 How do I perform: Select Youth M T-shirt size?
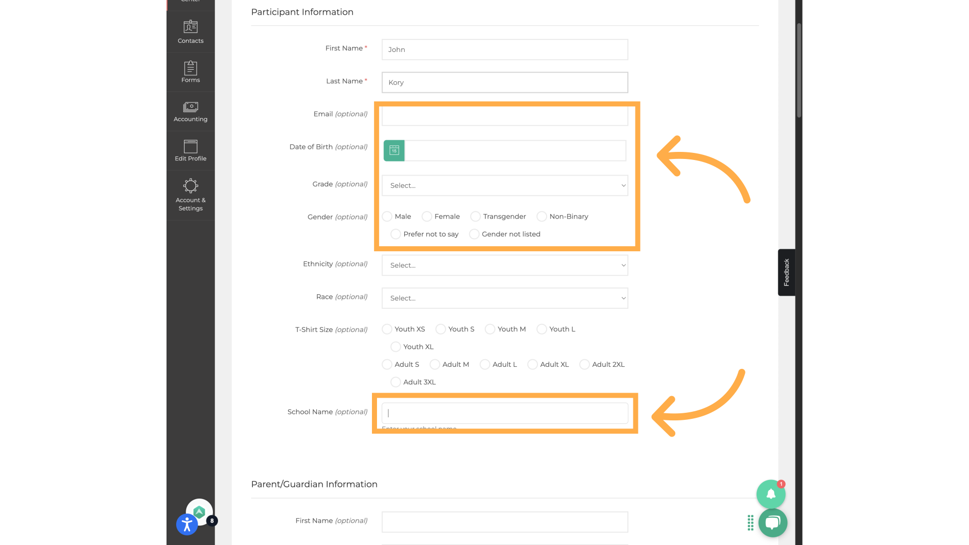490,329
